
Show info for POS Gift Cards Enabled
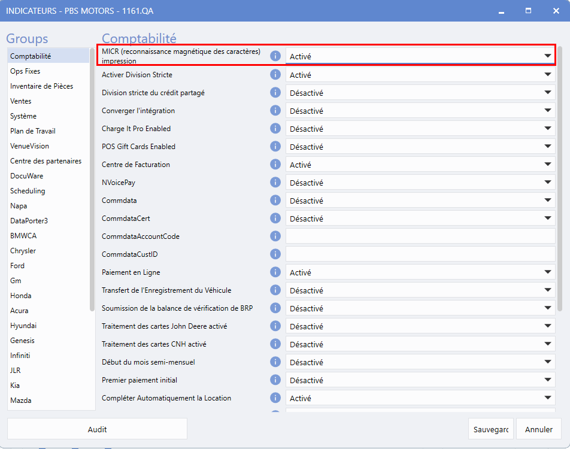275,146
